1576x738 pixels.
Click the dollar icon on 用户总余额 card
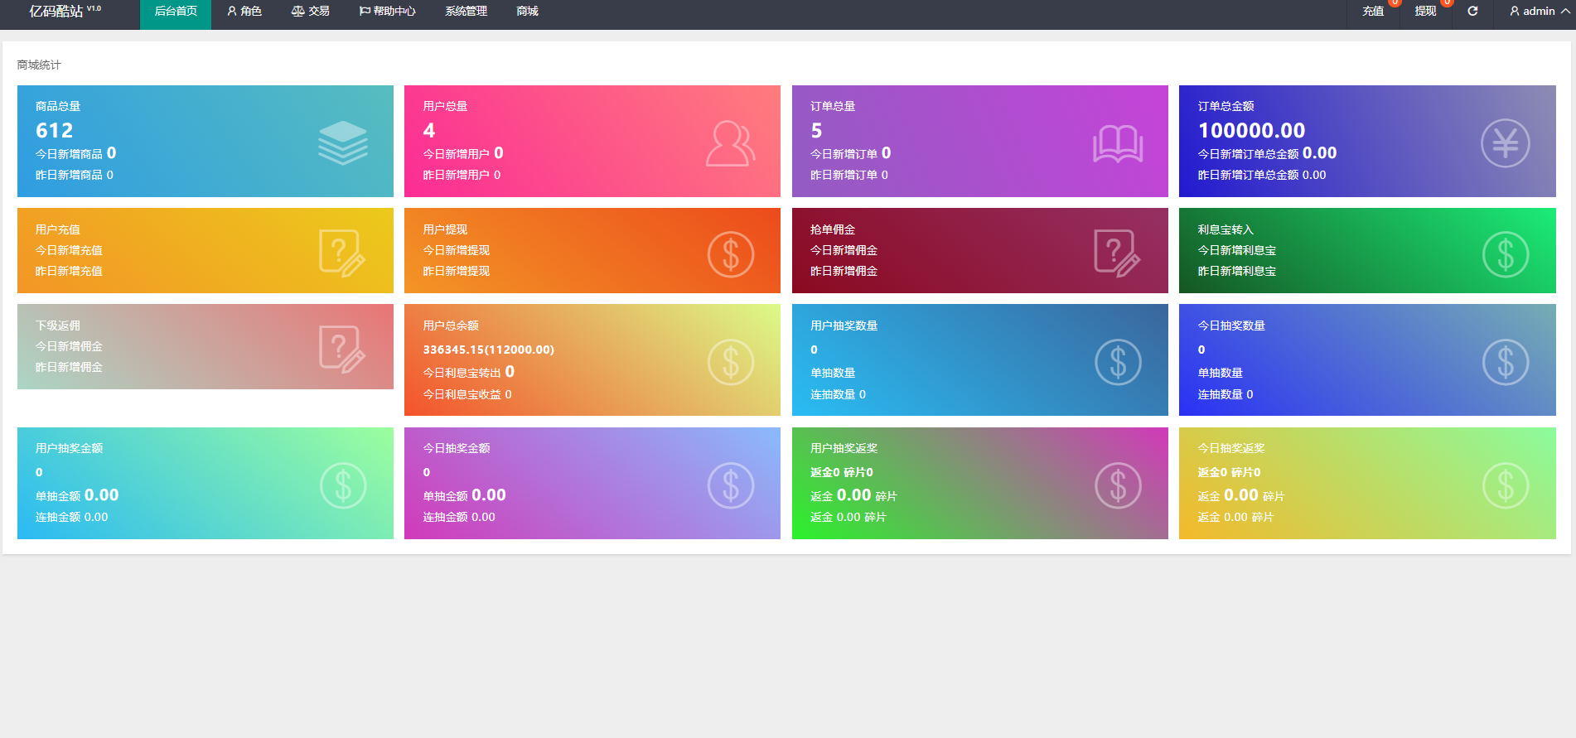pyautogui.click(x=730, y=362)
